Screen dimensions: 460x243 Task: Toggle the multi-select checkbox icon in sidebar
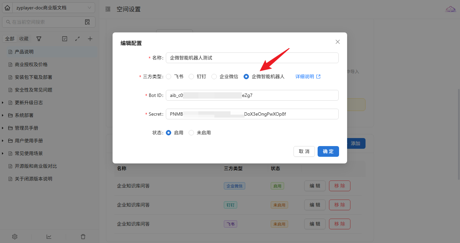pos(65,39)
